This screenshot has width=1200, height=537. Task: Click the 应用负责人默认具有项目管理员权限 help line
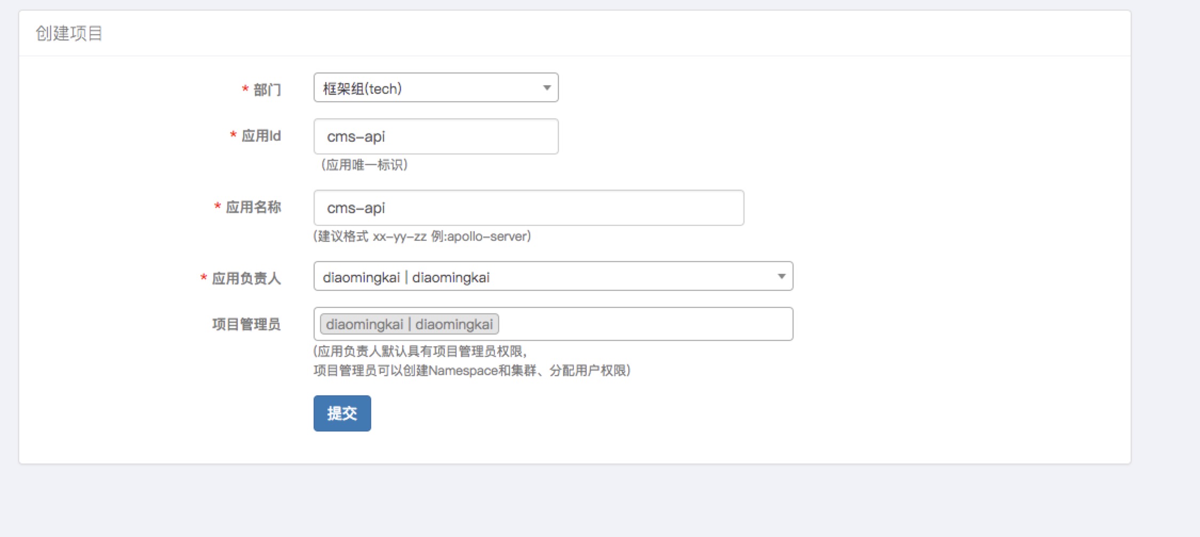point(420,352)
